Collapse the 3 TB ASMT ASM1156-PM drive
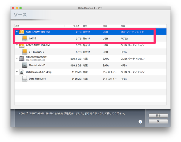The image size is (181, 142). 17,45
